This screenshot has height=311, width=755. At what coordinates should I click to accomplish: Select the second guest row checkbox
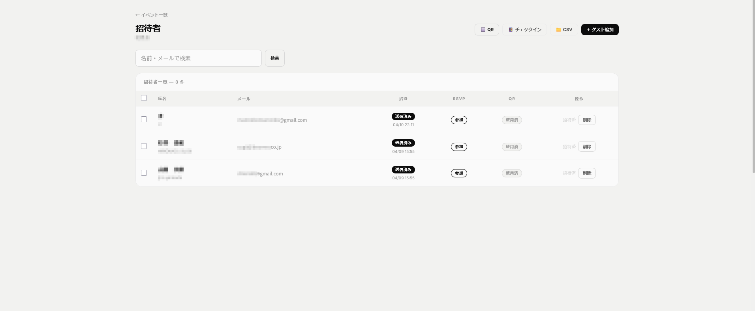144,146
